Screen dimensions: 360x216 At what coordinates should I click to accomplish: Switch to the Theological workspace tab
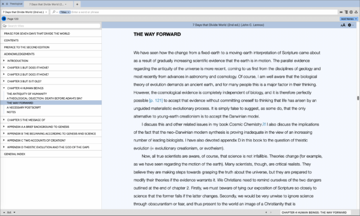(x=16, y=4)
